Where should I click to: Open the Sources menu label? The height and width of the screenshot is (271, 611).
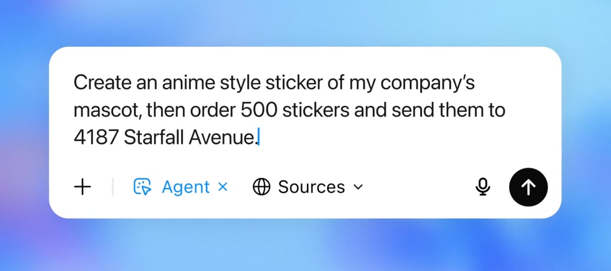[312, 187]
